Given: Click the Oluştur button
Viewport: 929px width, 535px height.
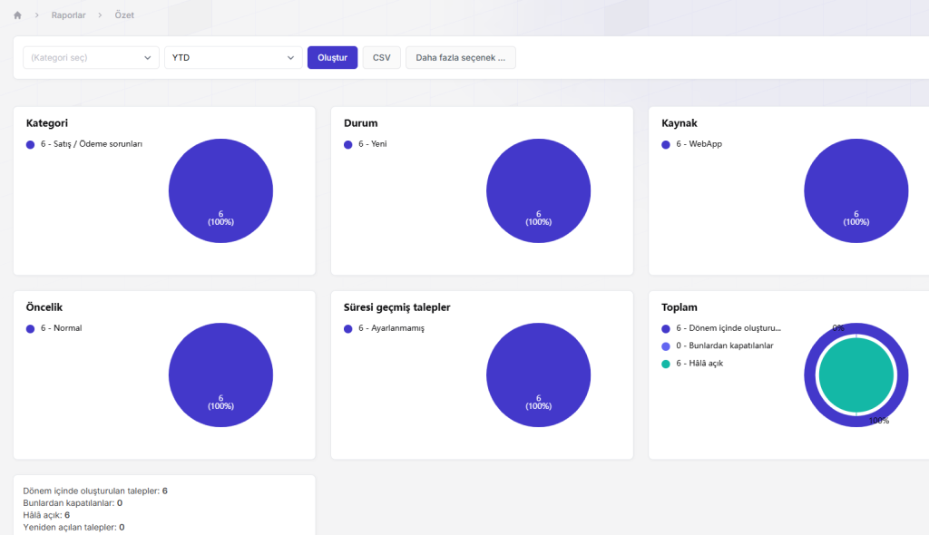Looking at the screenshot, I should coord(332,57).
